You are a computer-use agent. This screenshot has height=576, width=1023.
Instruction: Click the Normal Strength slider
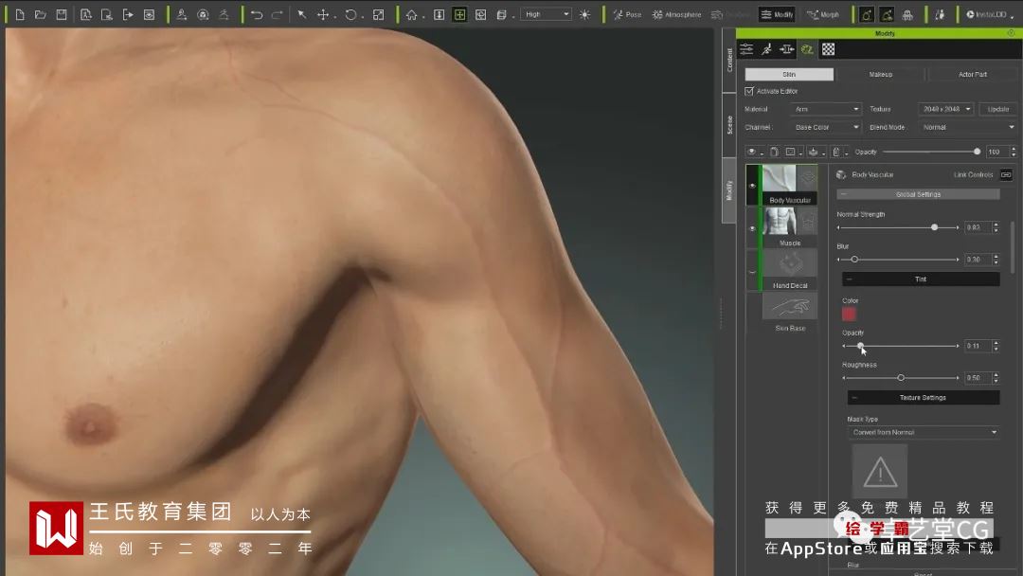click(x=898, y=227)
